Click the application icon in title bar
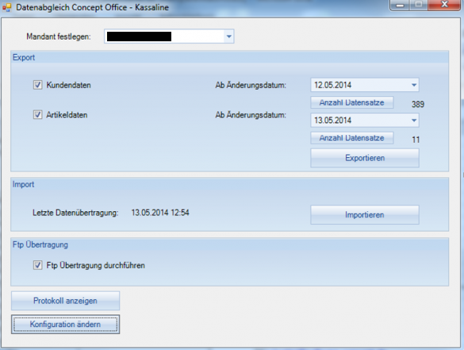Viewport: 464px width, 350px height. point(6,7)
